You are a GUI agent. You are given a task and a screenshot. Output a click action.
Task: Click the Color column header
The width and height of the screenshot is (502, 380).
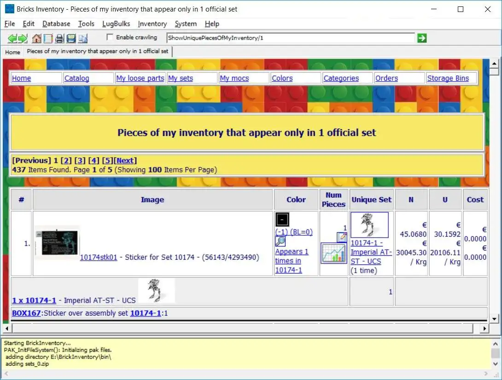point(296,199)
